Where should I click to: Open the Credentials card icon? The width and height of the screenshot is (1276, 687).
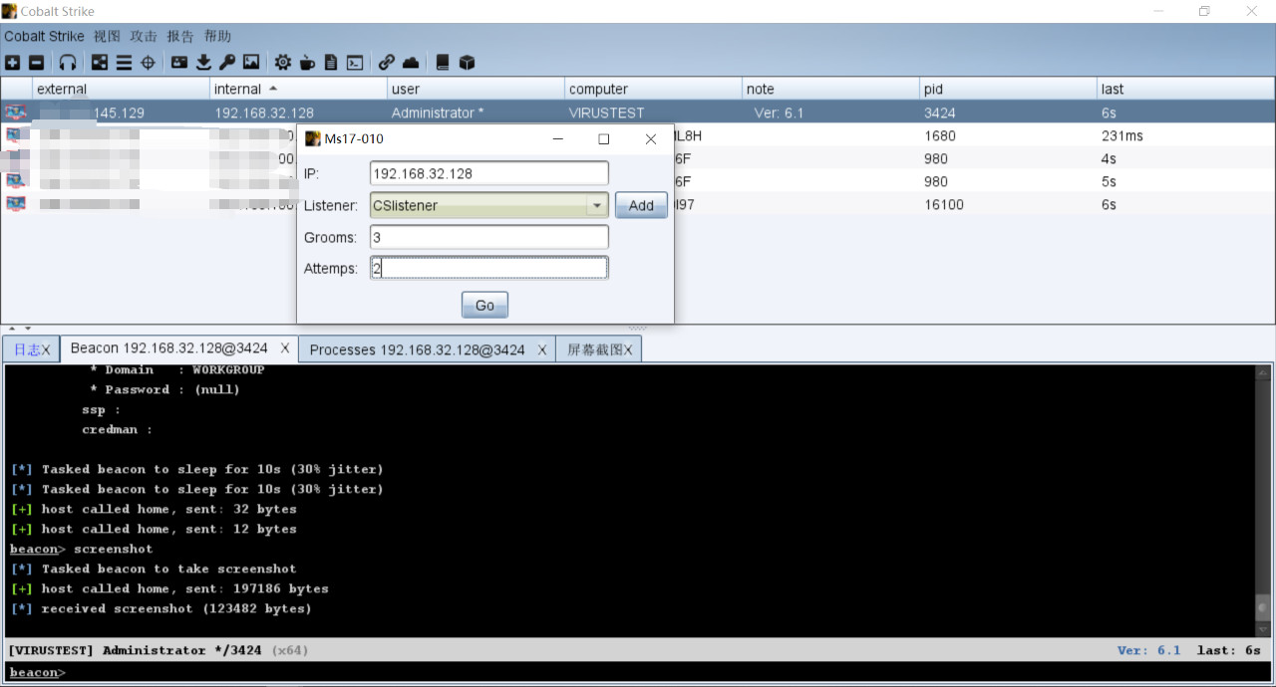pos(179,63)
